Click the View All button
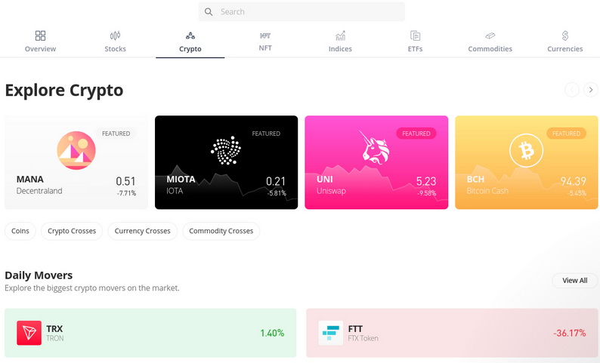Image resolution: width=600 pixels, height=363 pixels. 574,281
